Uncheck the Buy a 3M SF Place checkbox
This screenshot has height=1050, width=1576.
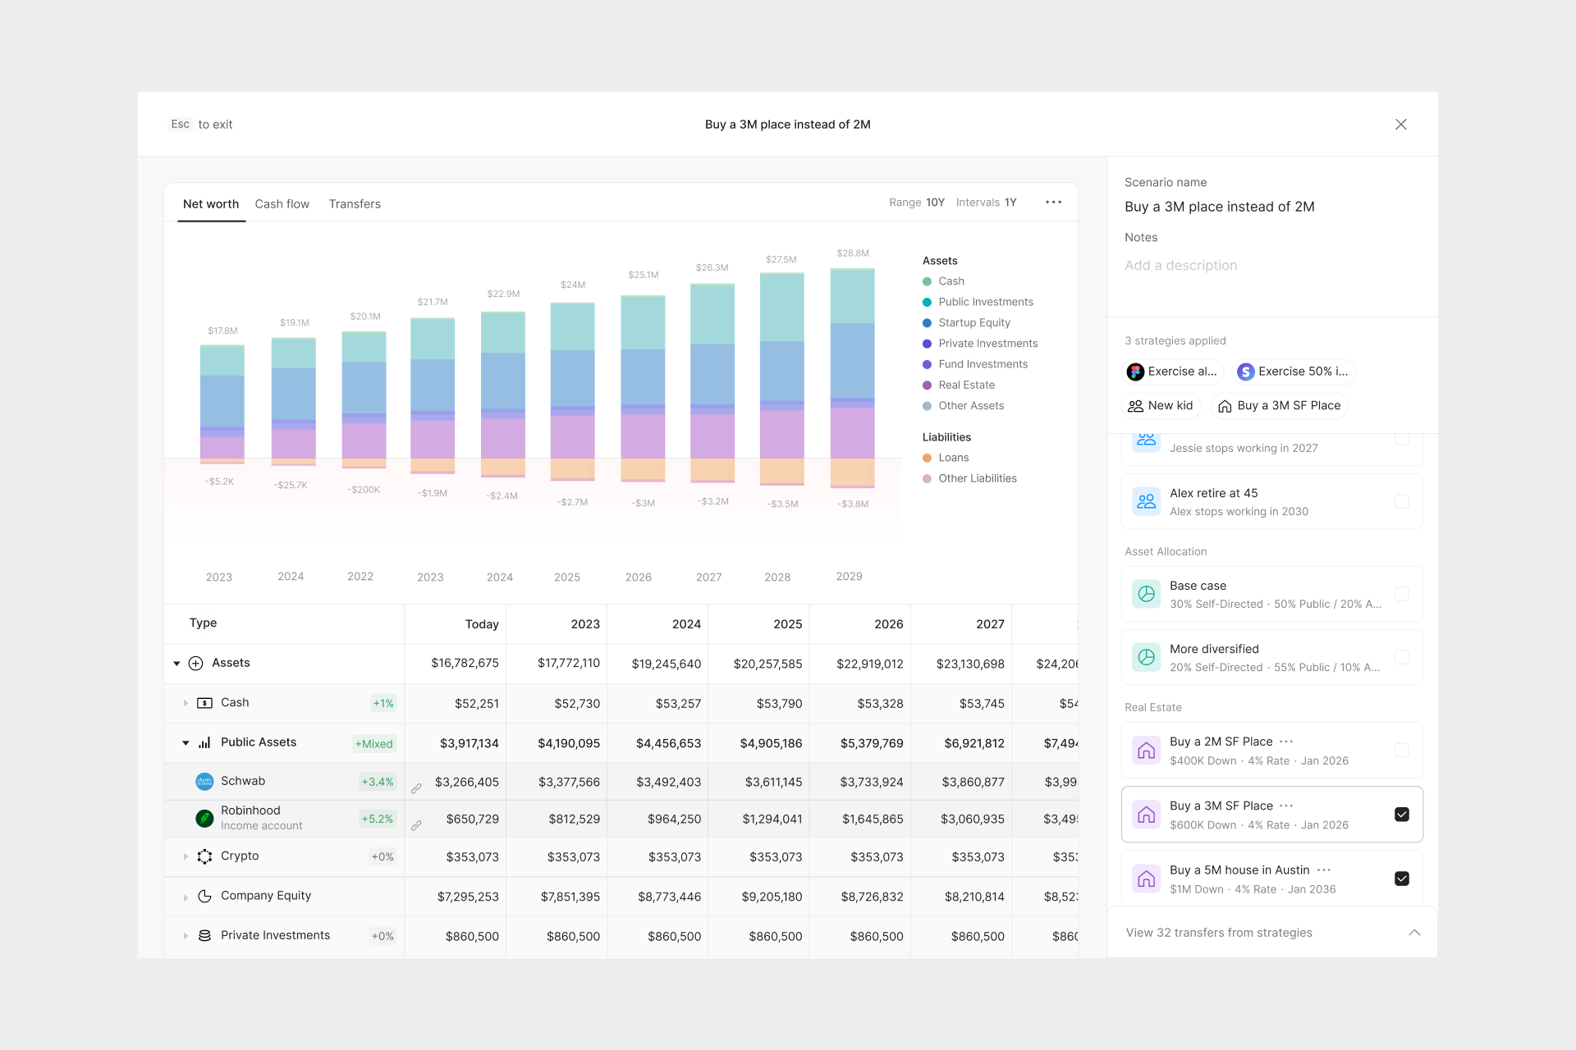(x=1402, y=815)
